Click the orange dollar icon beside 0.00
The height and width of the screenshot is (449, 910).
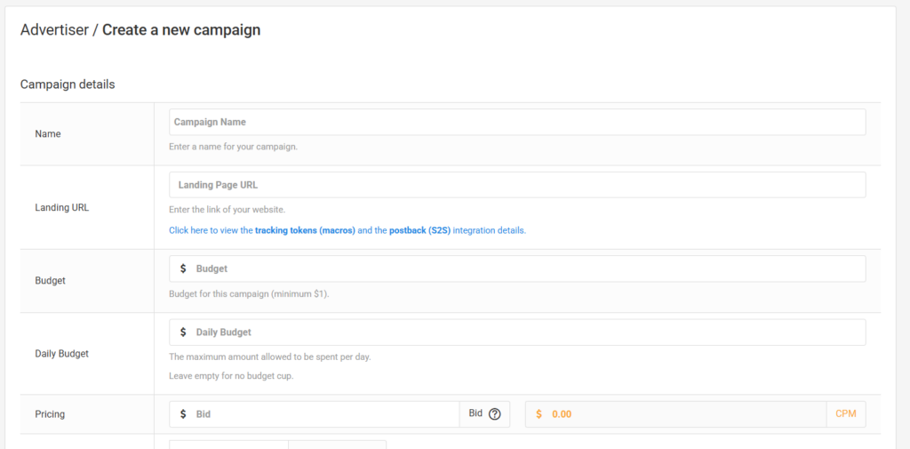click(539, 414)
